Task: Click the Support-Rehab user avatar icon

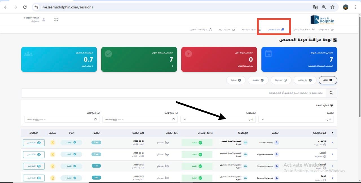Action: (44, 20)
